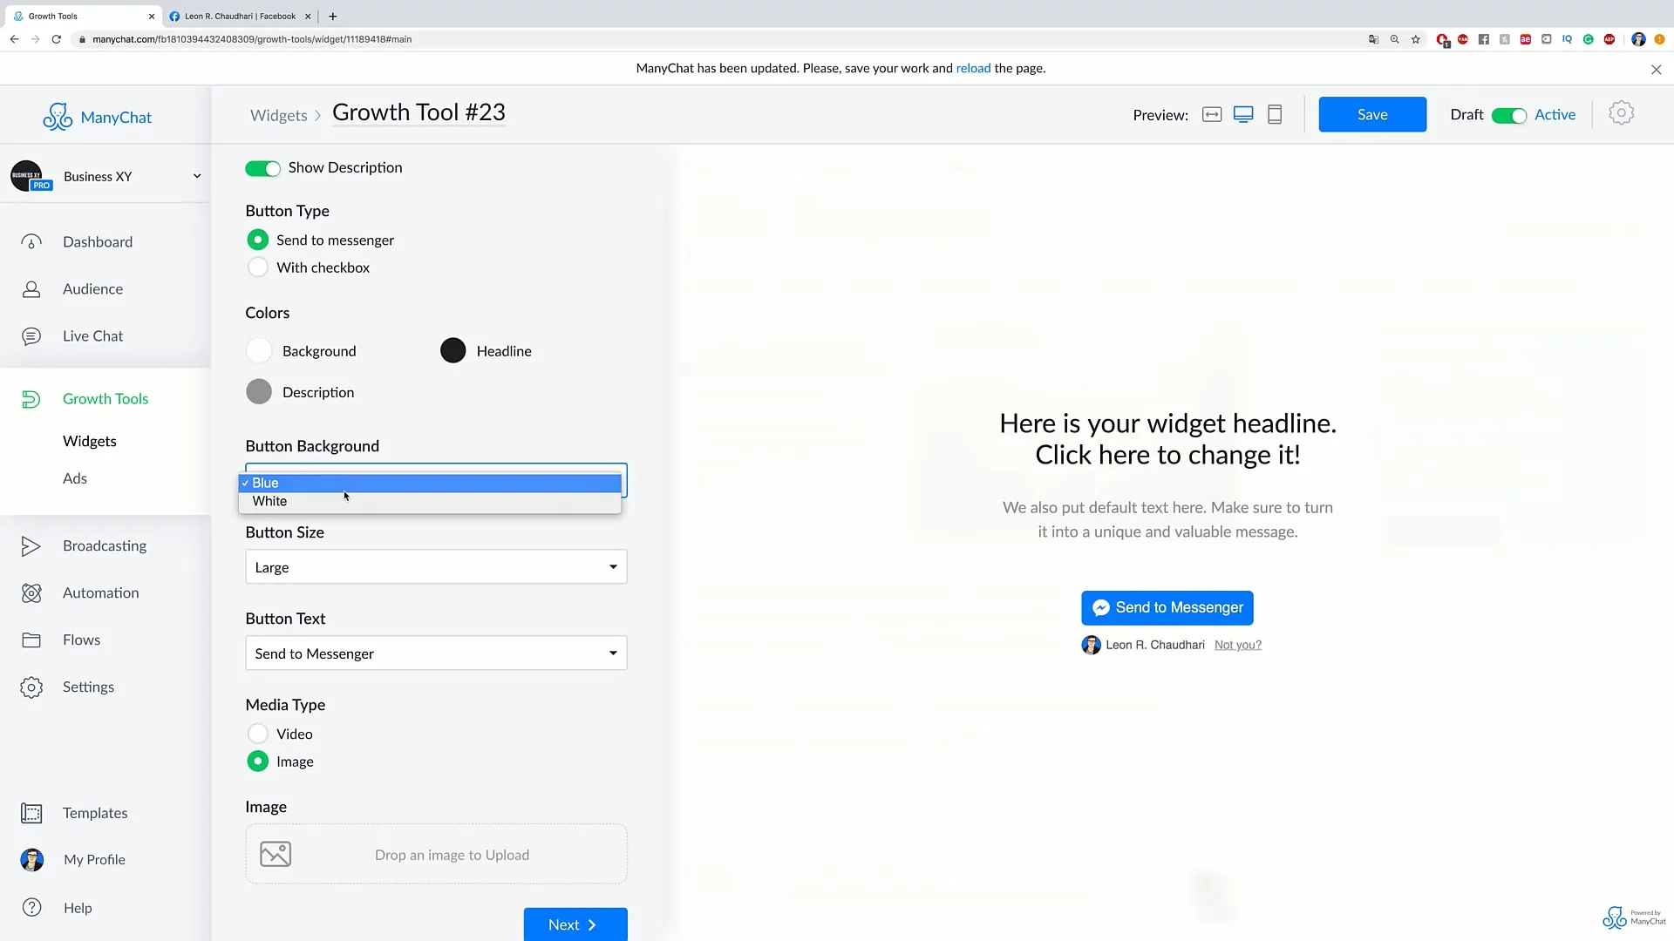Click the Templates icon
This screenshot has width=1674, height=941.
click(31, 813)
